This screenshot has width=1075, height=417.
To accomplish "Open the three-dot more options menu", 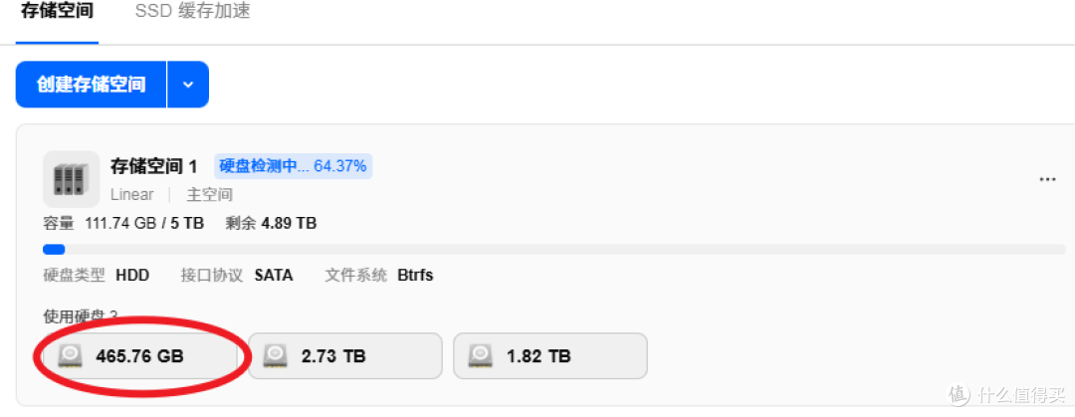I will (1047, 179).
